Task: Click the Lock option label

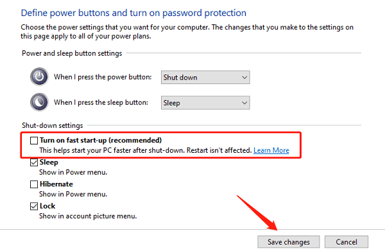Action: tap(47, 206)
